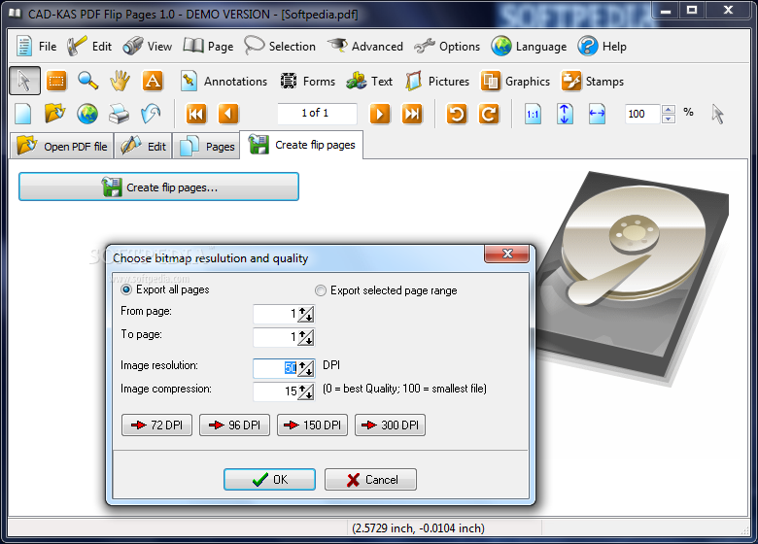Click the To page input field
Viewport: 758px width, 544px height.
[276, 337]
